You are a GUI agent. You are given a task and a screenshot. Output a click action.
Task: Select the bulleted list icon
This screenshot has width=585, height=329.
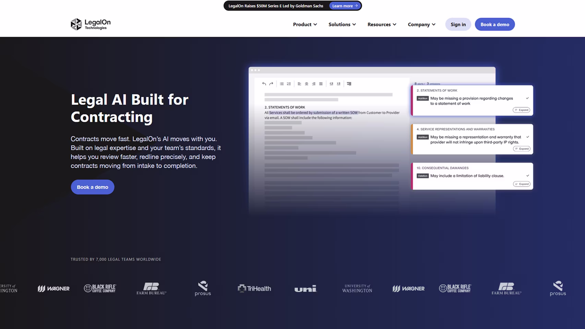(282, 84)
